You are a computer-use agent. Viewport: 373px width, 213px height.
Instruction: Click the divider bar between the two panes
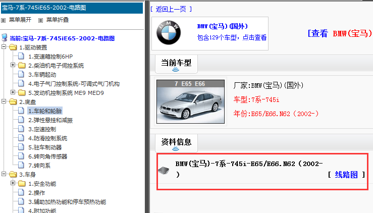point(147,107)
